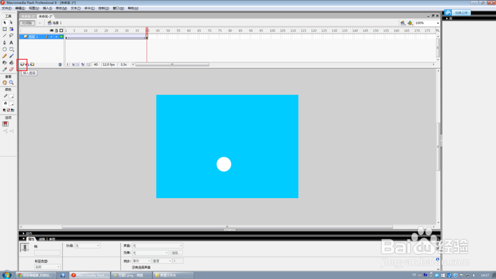
Task: Select the Text tool
Action: pos(11,42)
